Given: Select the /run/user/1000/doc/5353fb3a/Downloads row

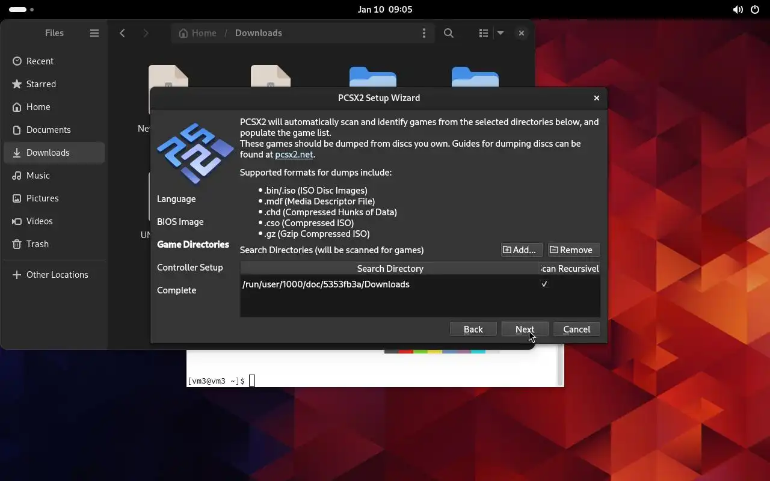Looking at the screenshot, I should (420, 284).
